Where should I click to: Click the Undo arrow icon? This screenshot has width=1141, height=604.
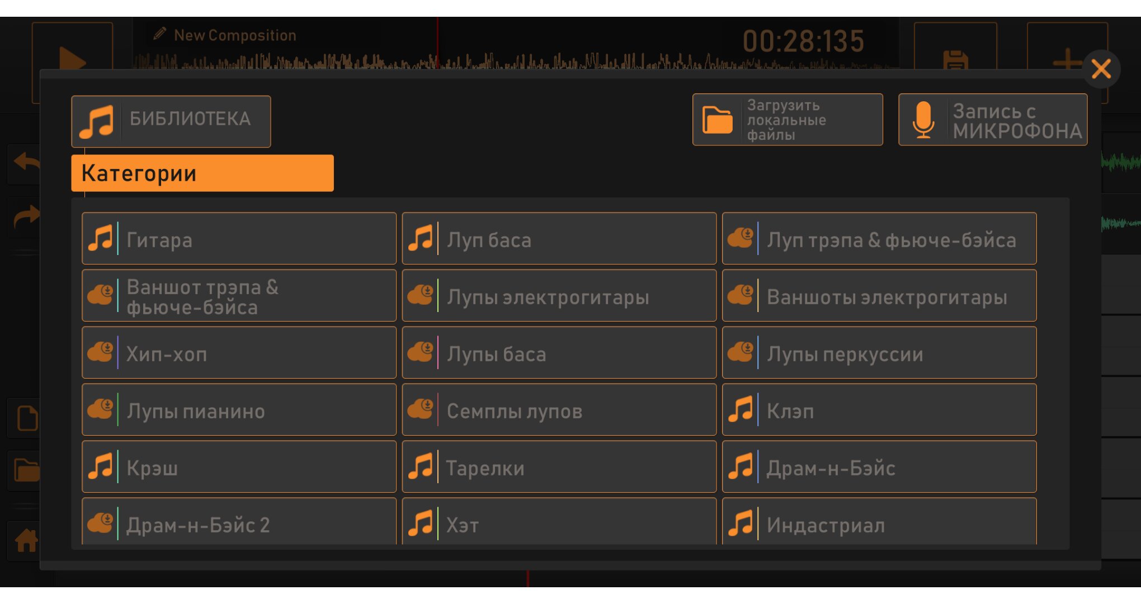coord(26,162)
